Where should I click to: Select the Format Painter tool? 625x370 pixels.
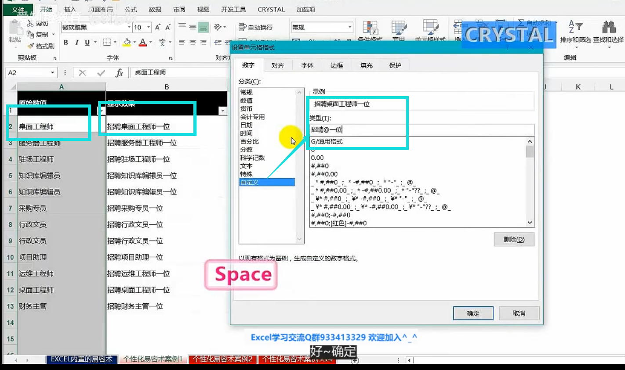click(42, 45)
